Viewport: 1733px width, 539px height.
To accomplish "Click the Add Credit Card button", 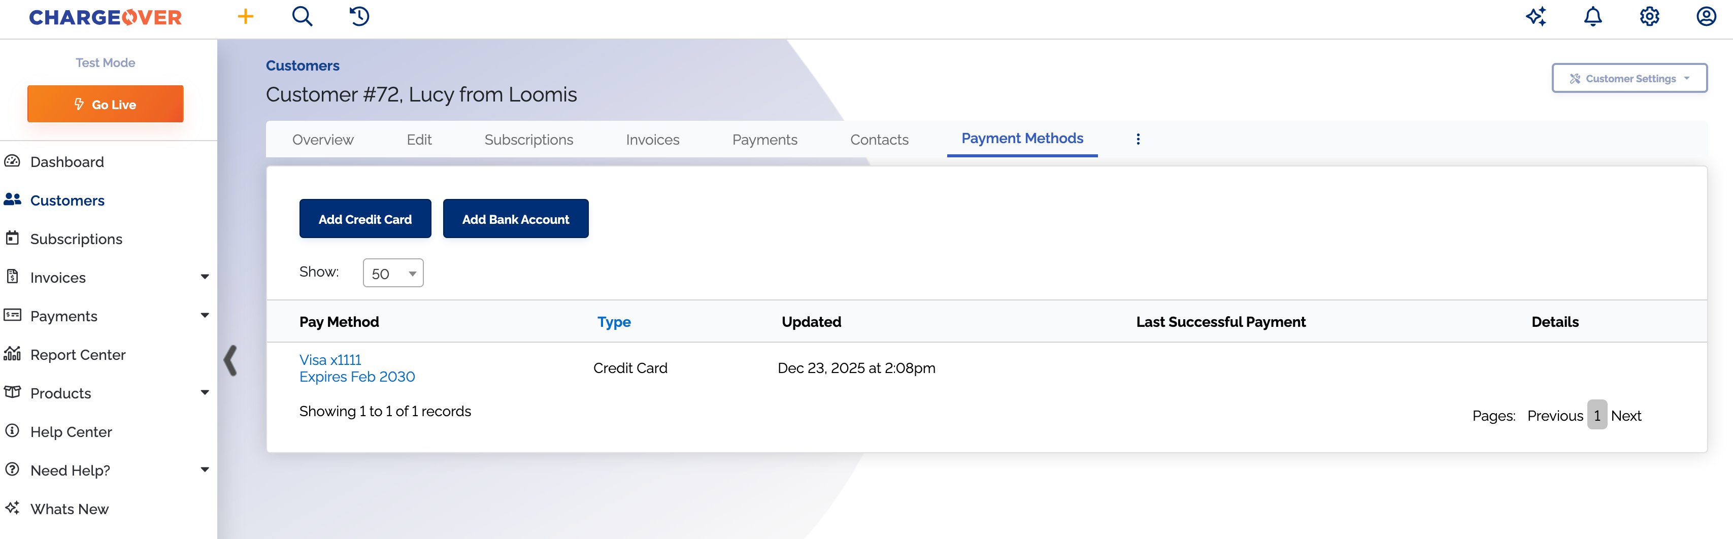I will click(x=364, y=219).
